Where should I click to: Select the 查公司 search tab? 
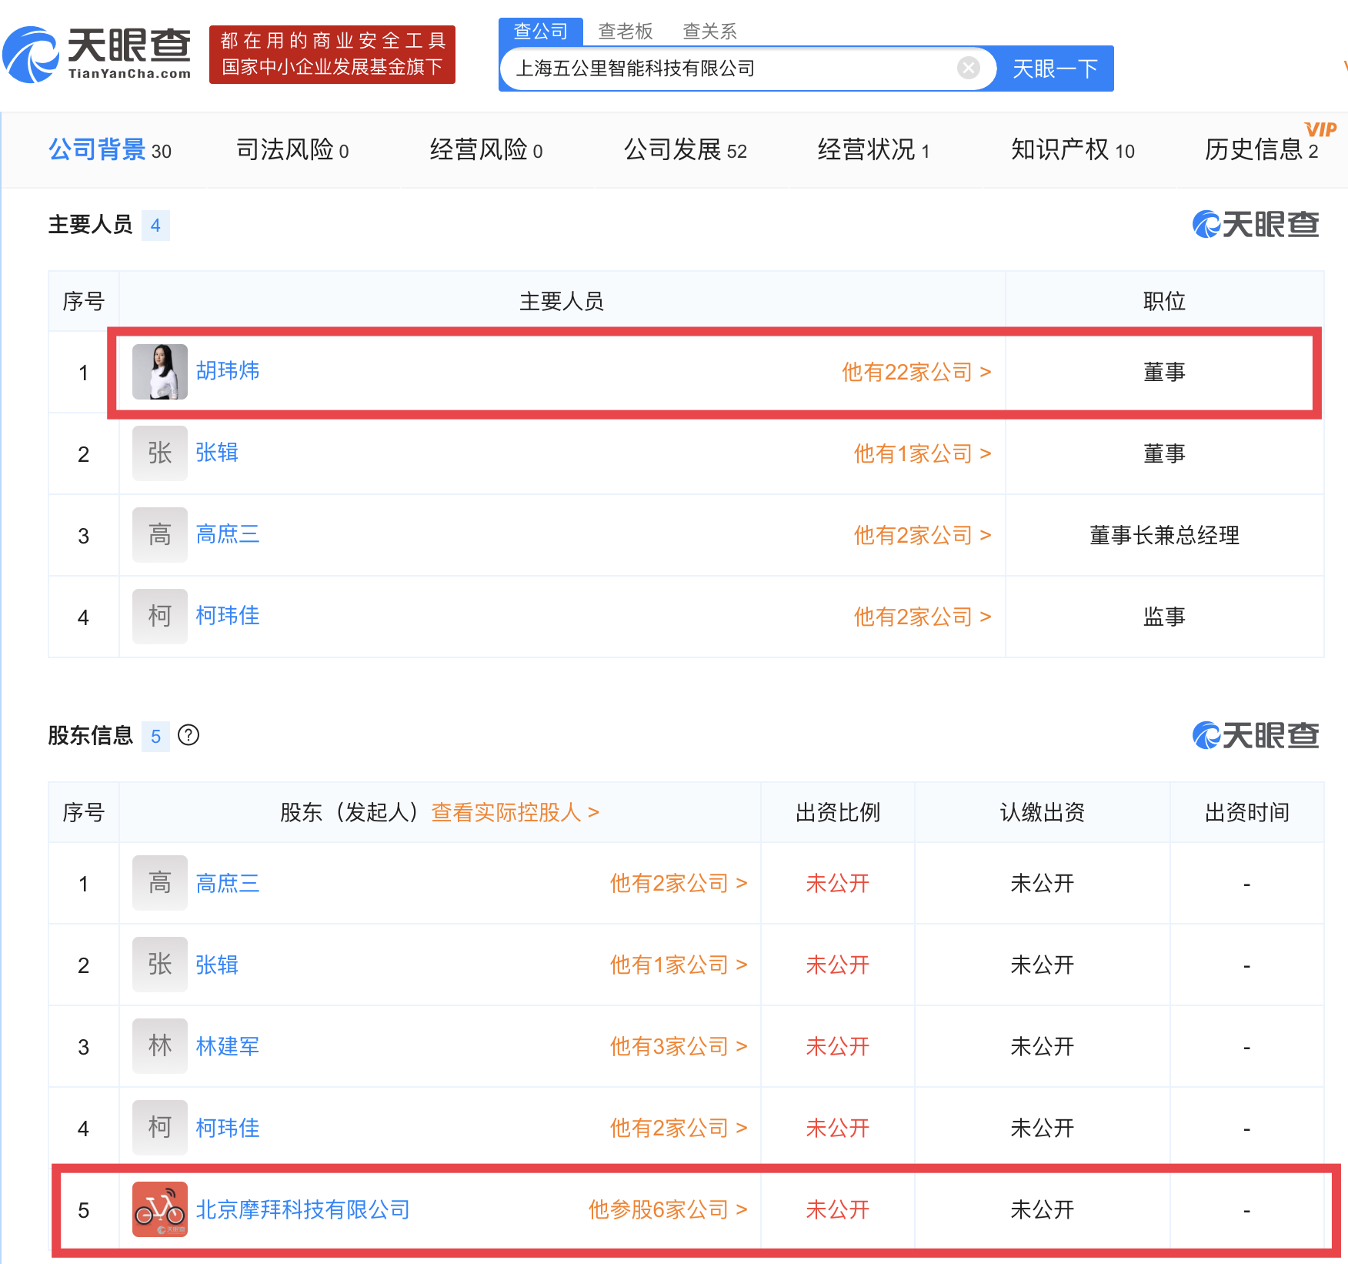tap(541, 32)
